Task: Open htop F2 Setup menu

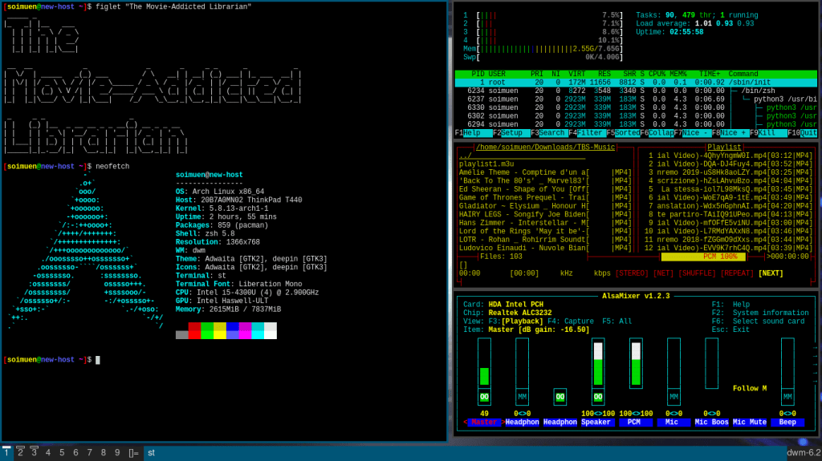Action: [x=511, y=132]
